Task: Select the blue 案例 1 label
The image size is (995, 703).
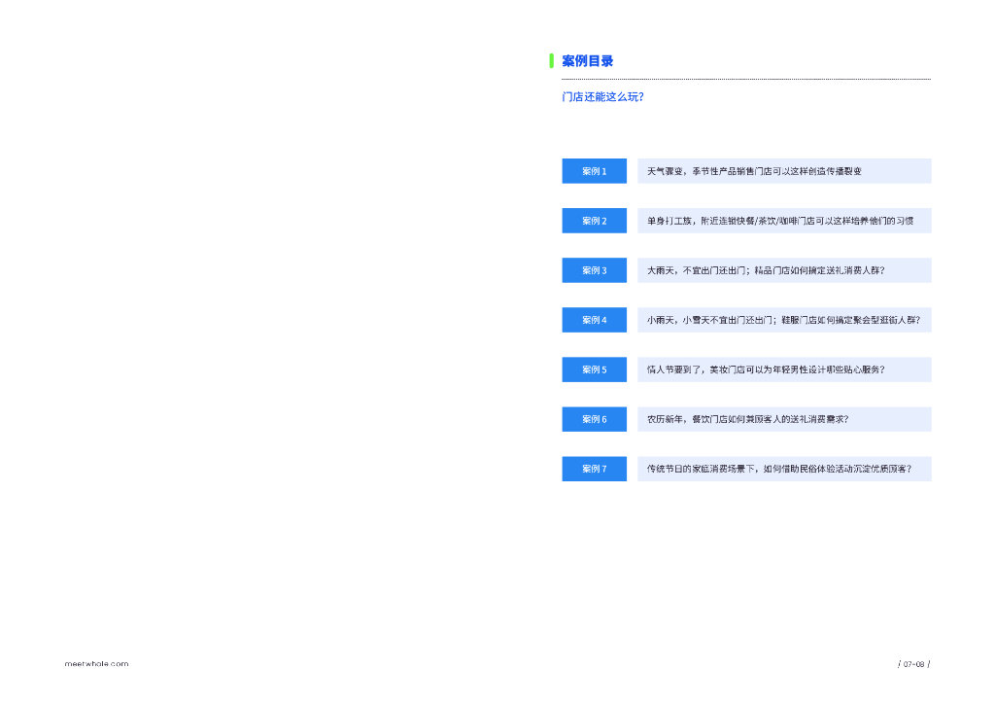Action: 594,171
